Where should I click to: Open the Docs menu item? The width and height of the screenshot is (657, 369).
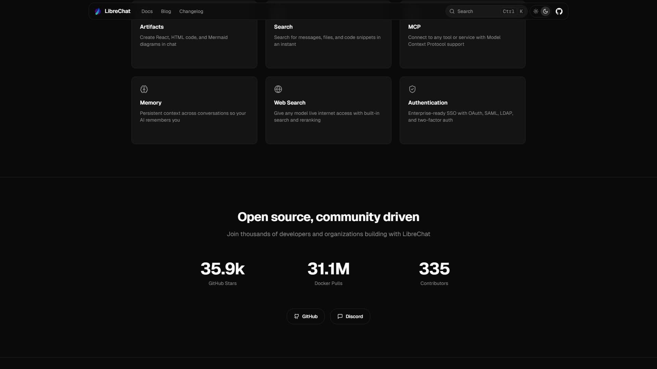(147, 11)
